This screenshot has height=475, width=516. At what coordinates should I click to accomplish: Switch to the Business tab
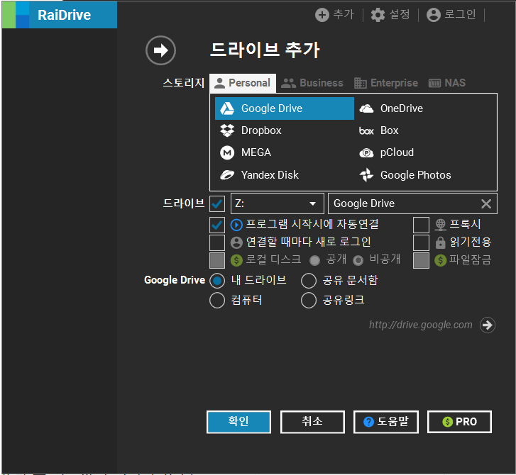pos(312,83)
